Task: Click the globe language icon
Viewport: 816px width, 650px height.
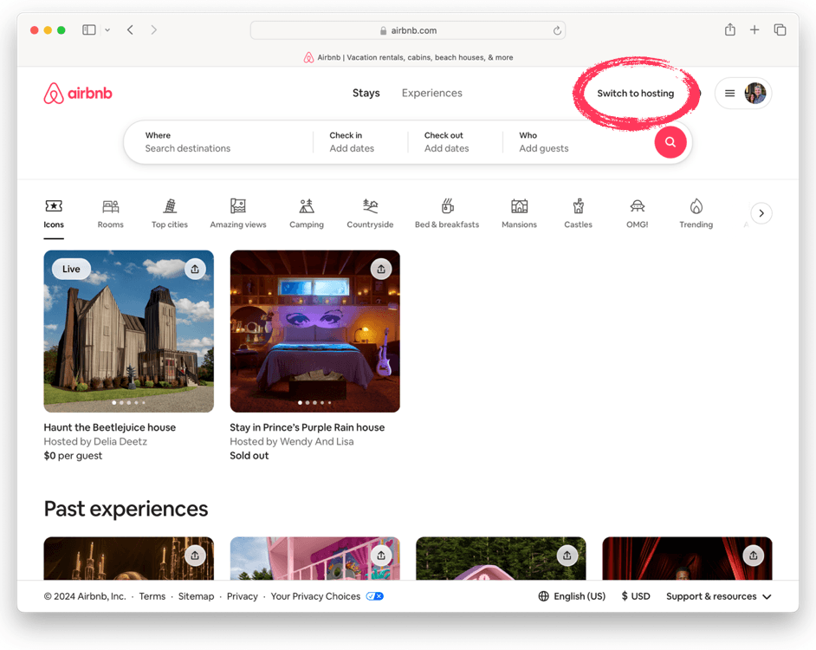Action: coord(543,596)
